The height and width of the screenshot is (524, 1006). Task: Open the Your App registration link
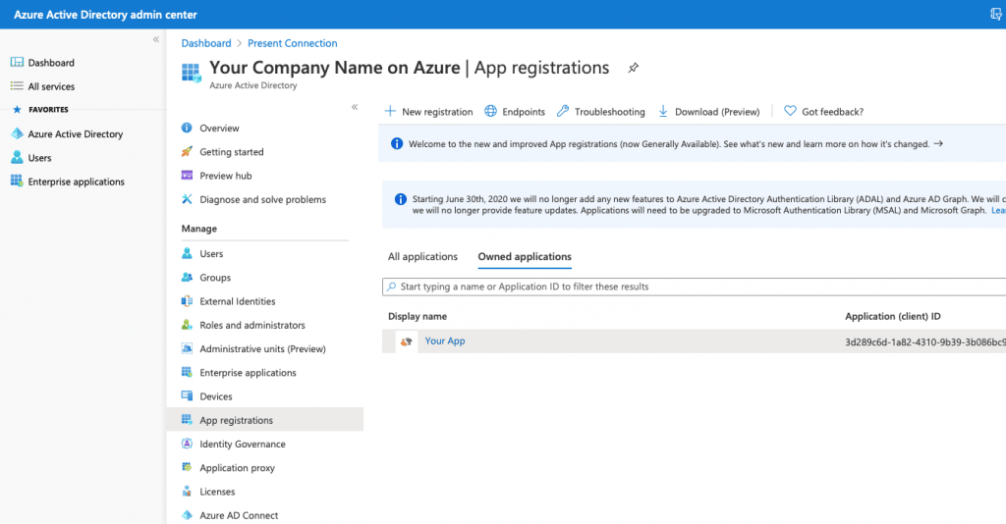tap(445, 341)
